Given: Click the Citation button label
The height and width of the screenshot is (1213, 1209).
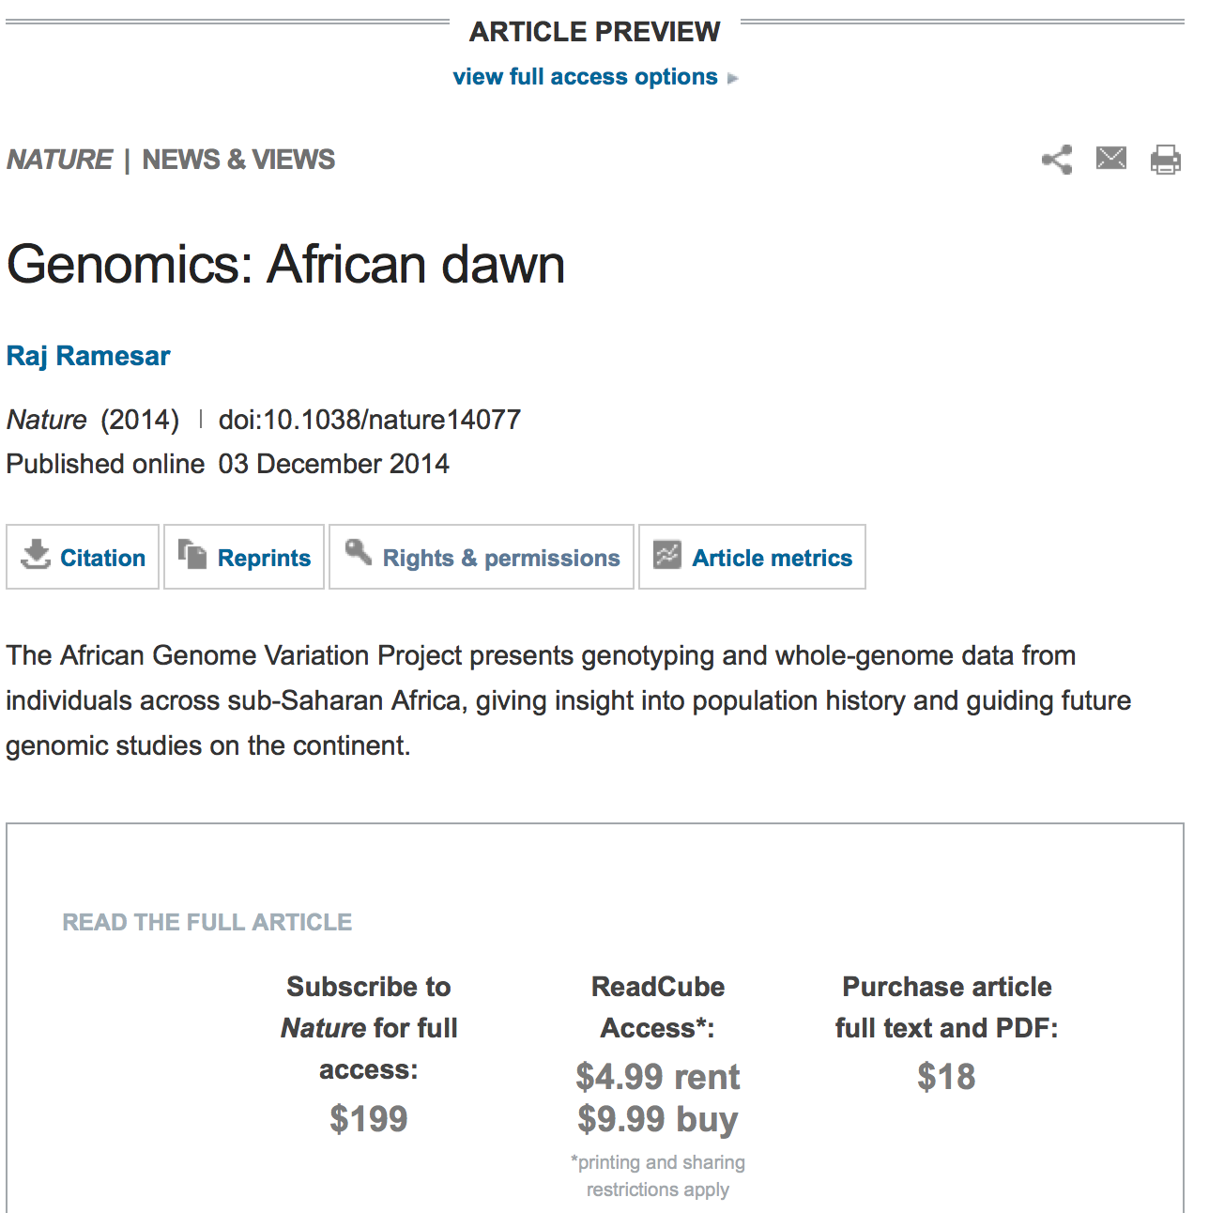Looking at the screenshot, I should point(102,558).
